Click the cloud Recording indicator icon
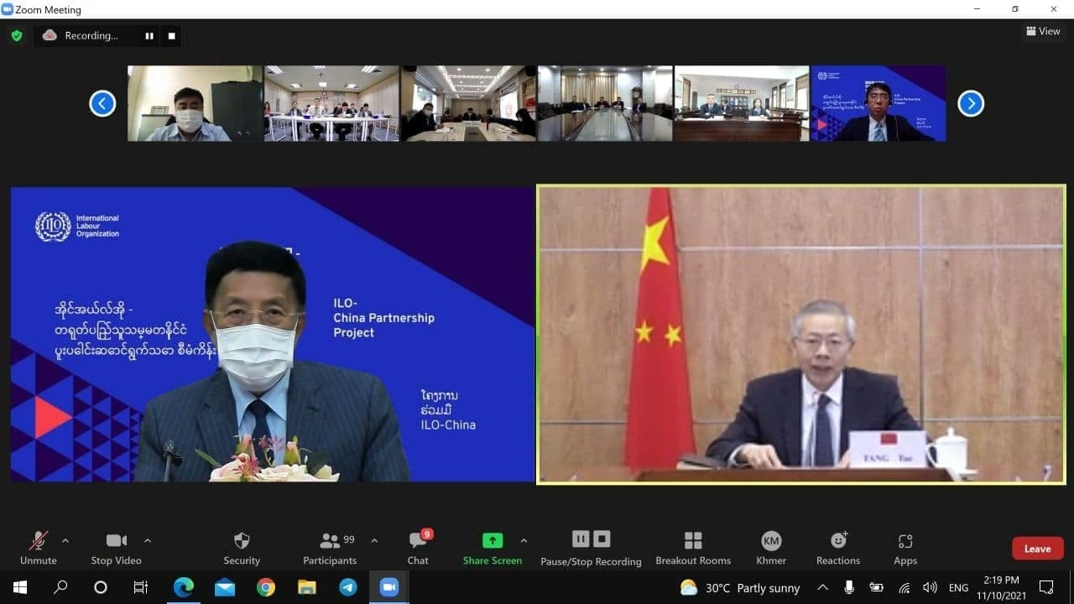The height and width of the screenshot is (604, 1074). point(50,35)
